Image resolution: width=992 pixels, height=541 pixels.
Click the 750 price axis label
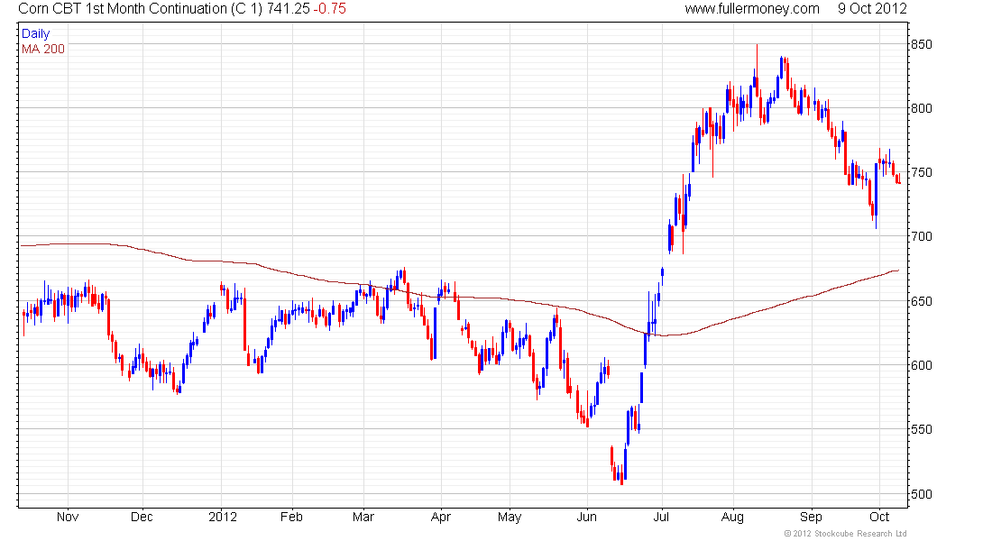pyautogui.click(x=921, y=173)
